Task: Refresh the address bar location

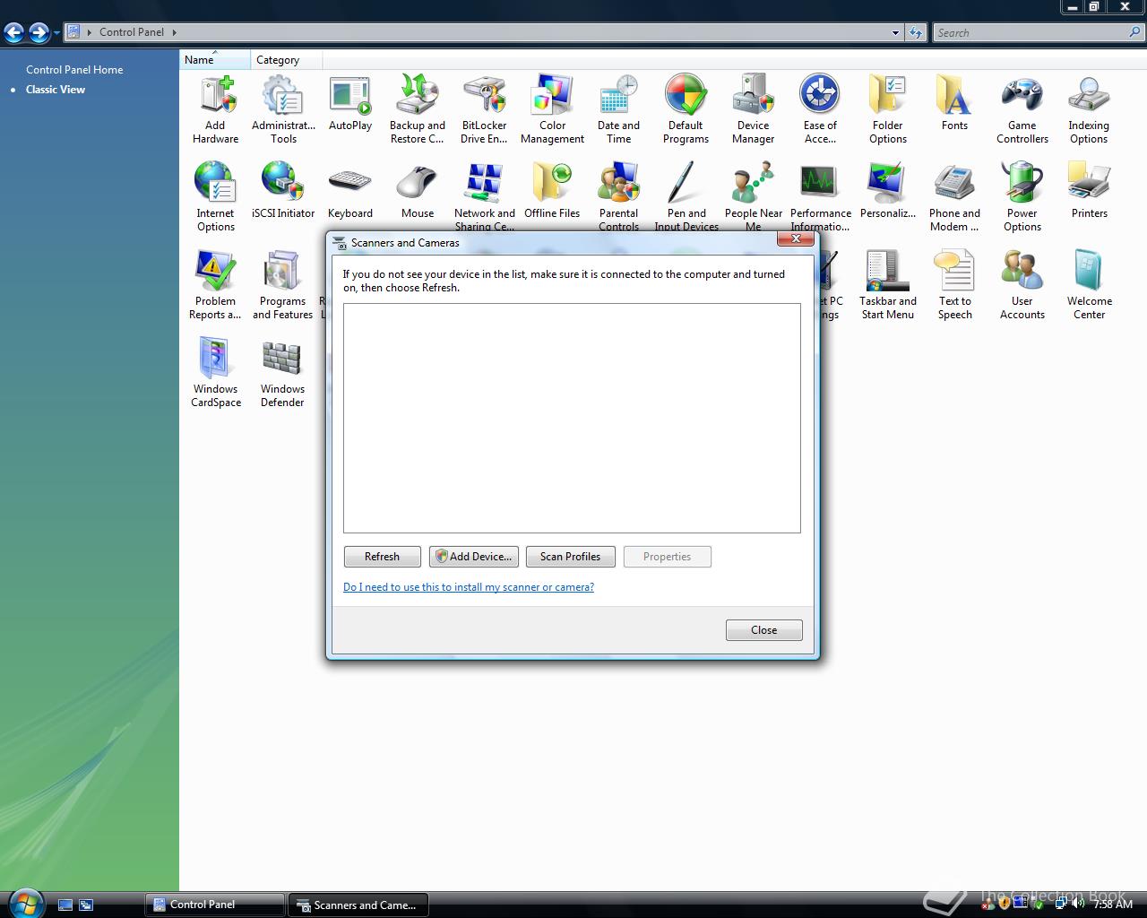Action: coord(915,33)
